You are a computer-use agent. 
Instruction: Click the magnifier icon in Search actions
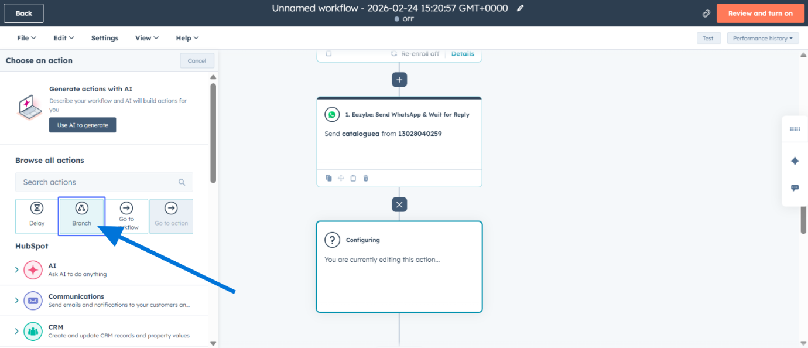[182, 182]
